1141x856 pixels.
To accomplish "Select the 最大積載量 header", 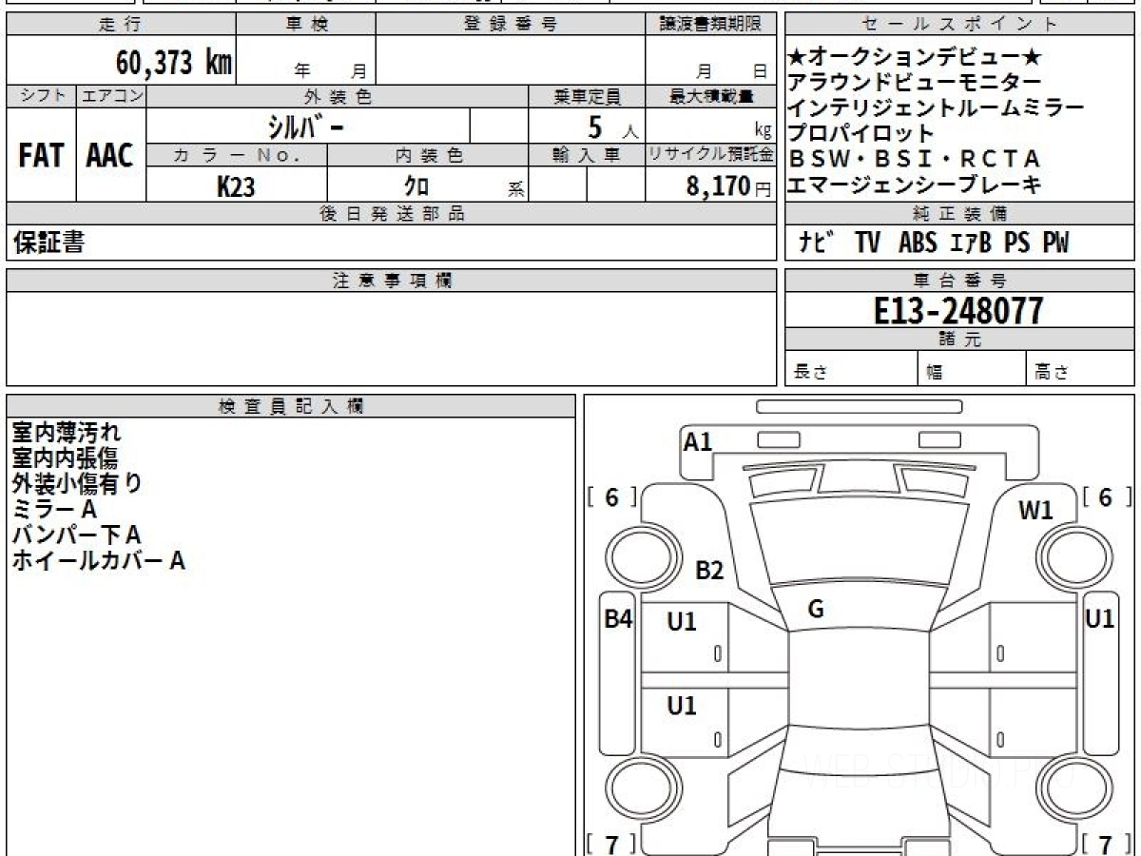I will click(x=710, y=96).
